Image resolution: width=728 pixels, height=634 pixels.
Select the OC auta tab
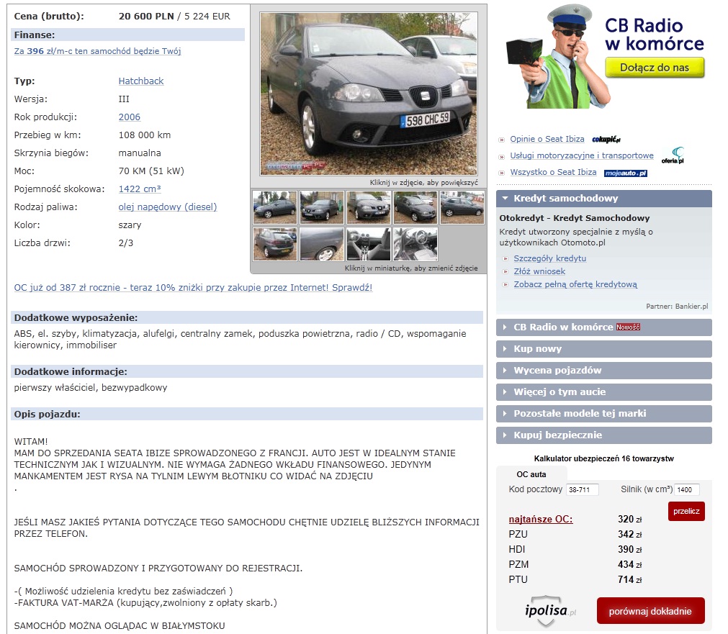[531, 474]
